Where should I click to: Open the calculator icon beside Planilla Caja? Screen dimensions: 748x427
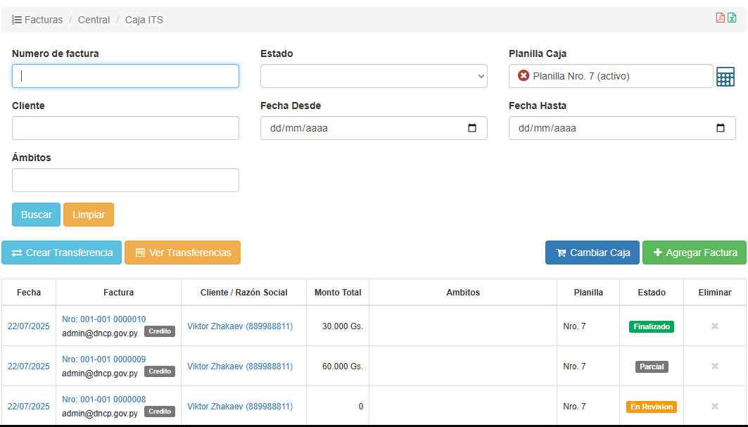point(725,77)
